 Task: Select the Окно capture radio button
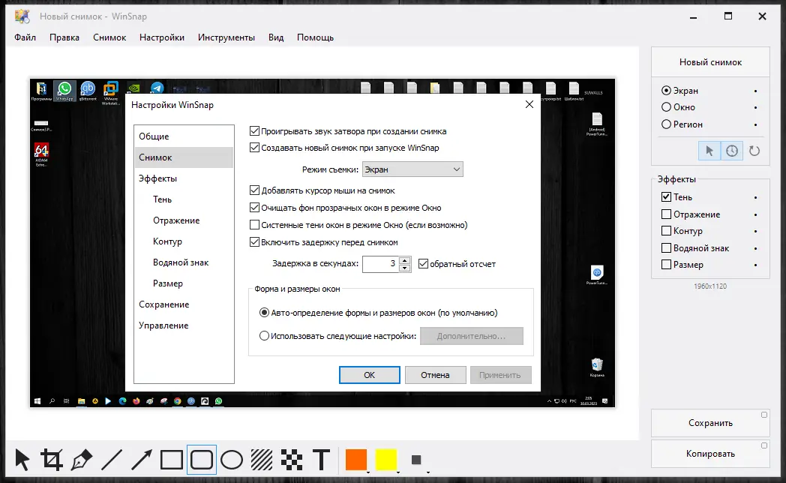(667, 106)
